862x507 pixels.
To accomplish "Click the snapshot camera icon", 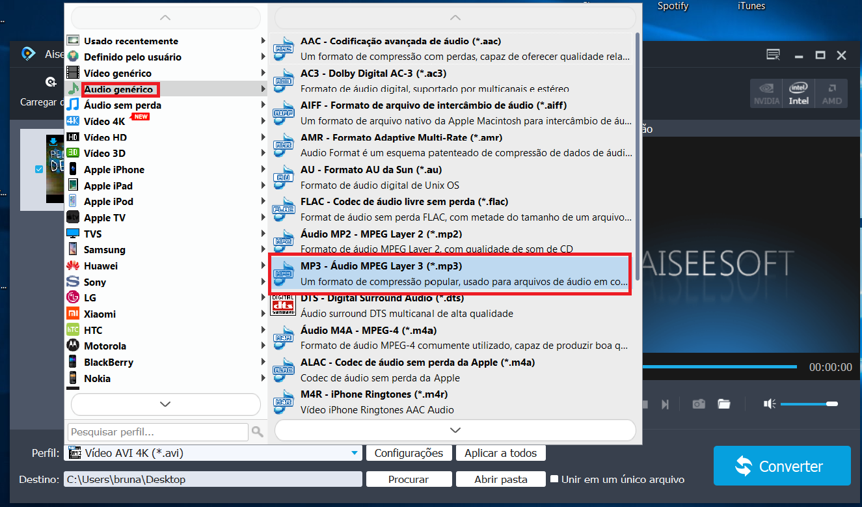I will coord(699,404).
